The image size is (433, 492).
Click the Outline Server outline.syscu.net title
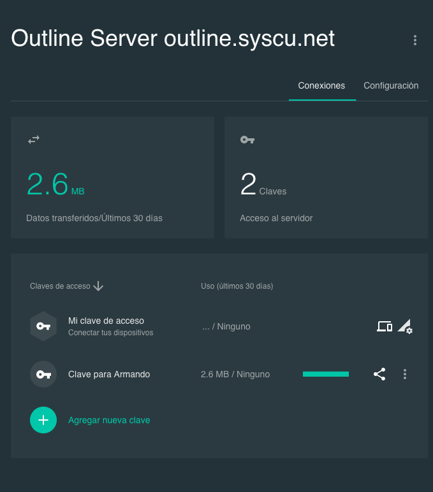coord(173,39)
